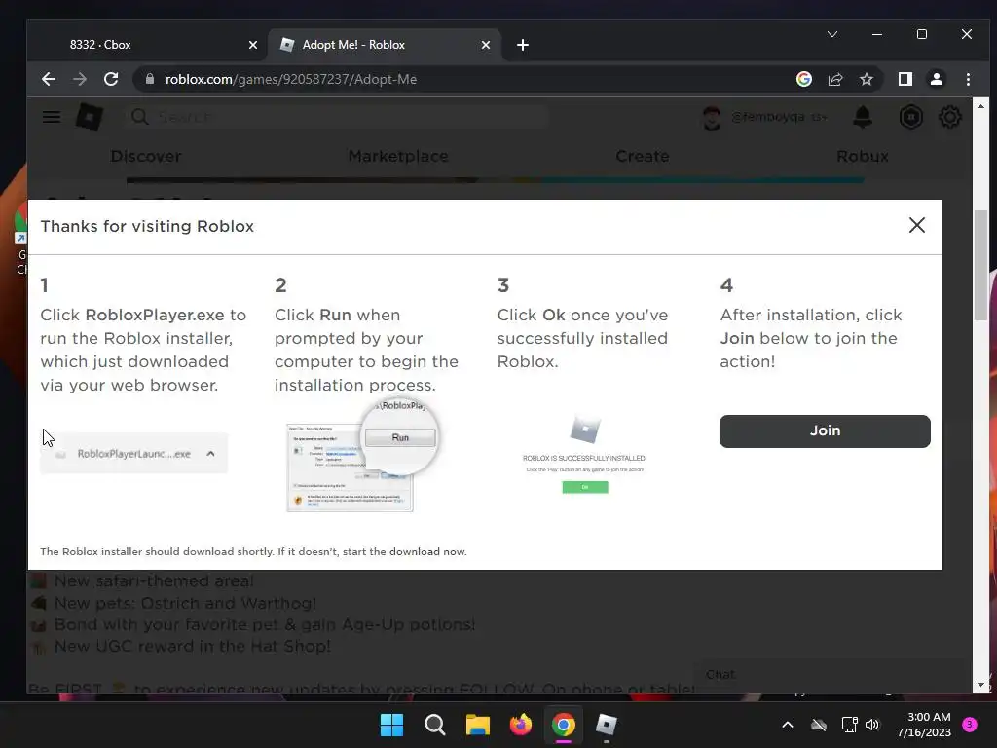This screenshot has width=997, height=748.
Task: Click the Google icon in address bar
Action: pos(803,79)
